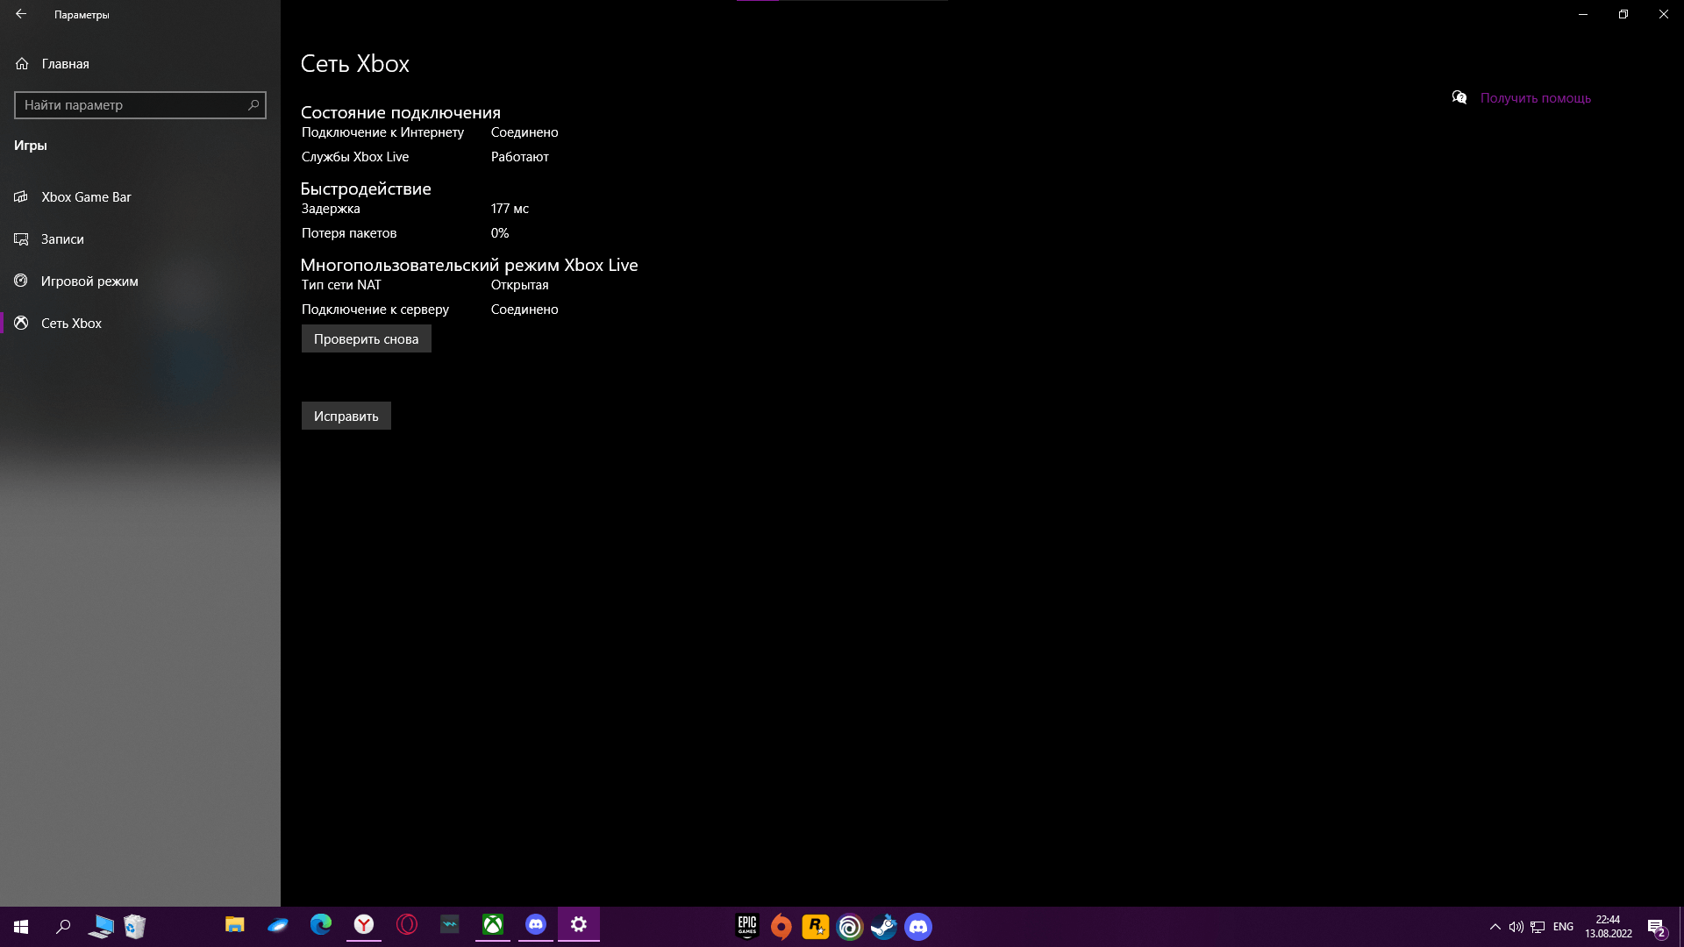Open This PC from taskbar
Screen dimensions: 1684x947
(101, 927)
